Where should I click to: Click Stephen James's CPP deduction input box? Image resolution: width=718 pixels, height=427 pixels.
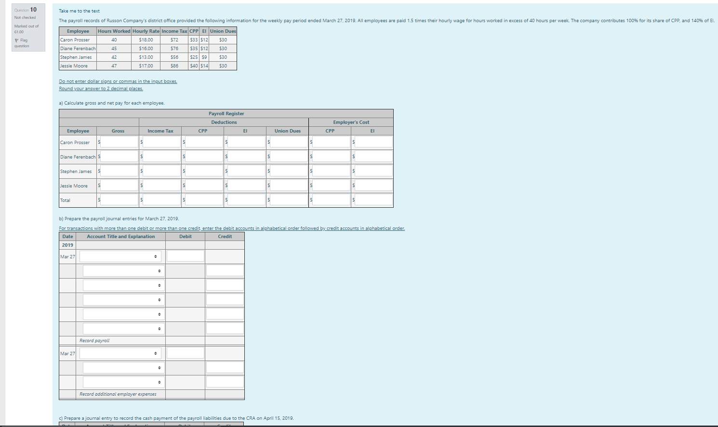pos(203,170)
